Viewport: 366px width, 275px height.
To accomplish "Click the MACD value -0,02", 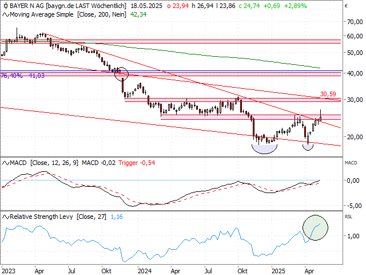I will (108, 163).
